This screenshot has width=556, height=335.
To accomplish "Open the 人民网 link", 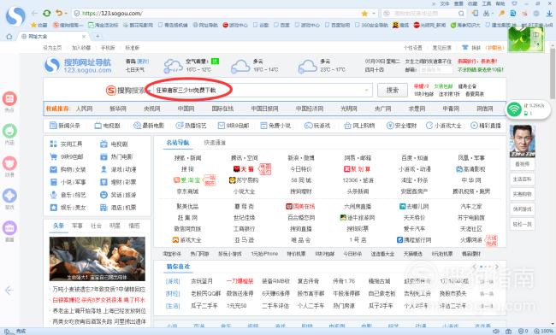I will pos(85,109).
